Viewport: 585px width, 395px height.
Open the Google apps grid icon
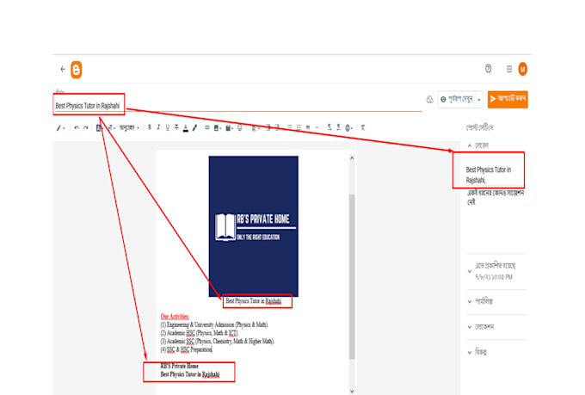pos(509,69)
